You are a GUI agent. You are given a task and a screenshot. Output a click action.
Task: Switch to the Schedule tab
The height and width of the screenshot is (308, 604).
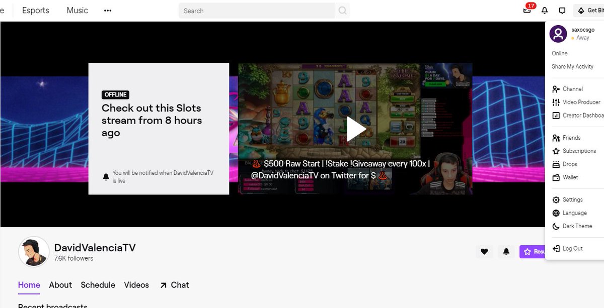pos(98,285)
